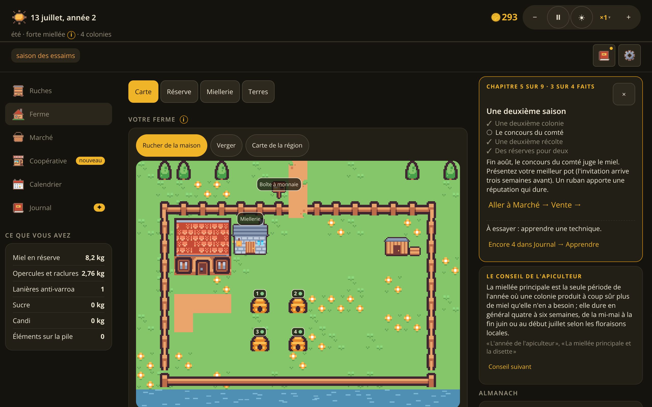The height and width of the screenshot is (407, 652).
Task: Select the Verger view
Action: point(226,145)
